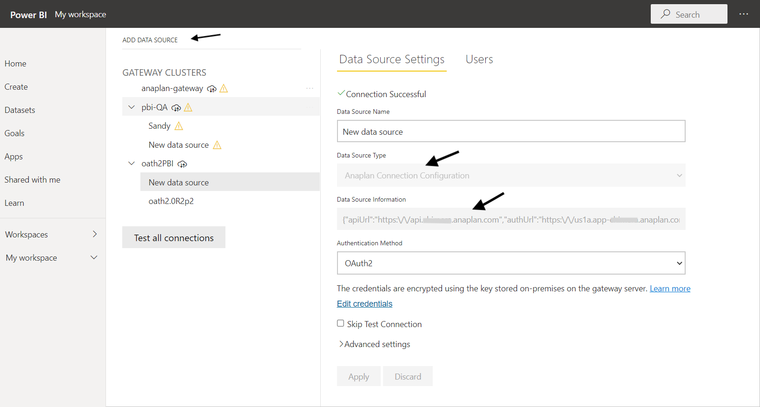The image size is (760, 407).
Task: Open the Edit credentials link
Action: [364, 304]
